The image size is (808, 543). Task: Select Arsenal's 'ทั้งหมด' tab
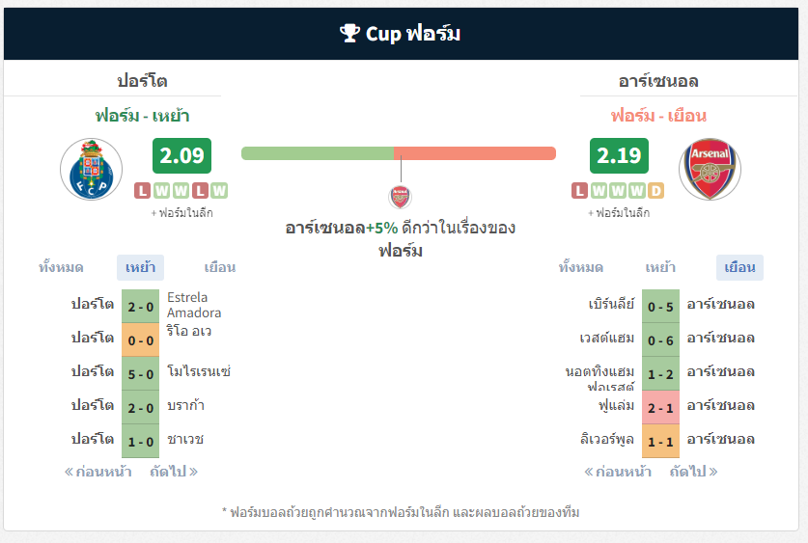pos(581,267)
